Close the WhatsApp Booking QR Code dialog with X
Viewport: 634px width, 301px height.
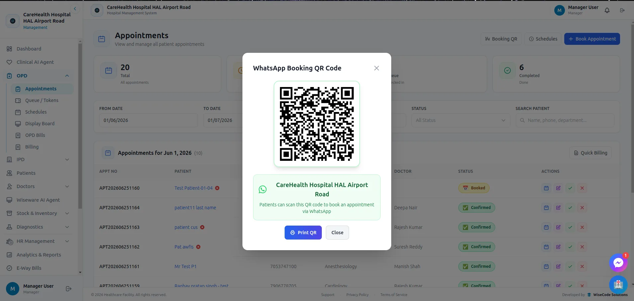[x=376, y=68]
